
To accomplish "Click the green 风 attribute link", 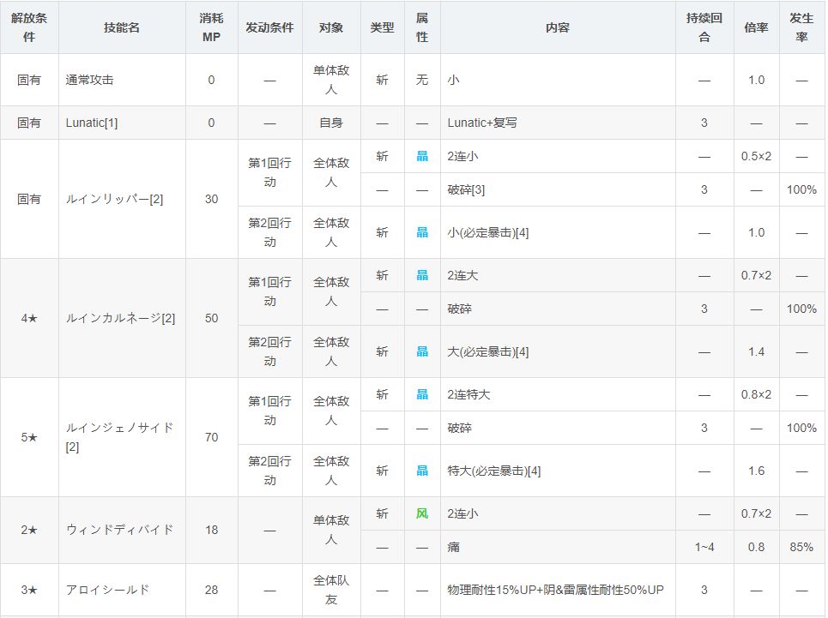I will coord(422,513).
